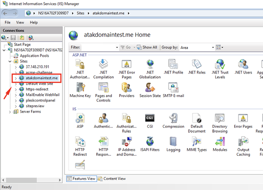Collapse the Sites tree node
The width and height of the screenshot is (263, 190).
click(10, 61)
